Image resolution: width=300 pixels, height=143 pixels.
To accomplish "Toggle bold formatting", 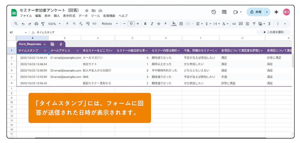I will [x=145, y=24].
